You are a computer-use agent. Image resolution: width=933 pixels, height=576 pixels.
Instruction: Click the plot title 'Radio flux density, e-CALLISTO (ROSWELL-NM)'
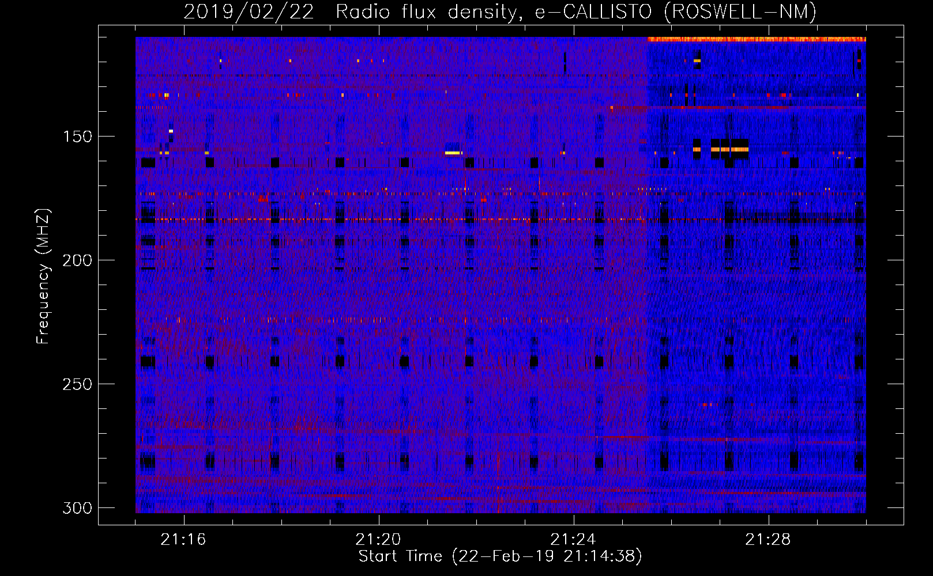tap(576, 12)
